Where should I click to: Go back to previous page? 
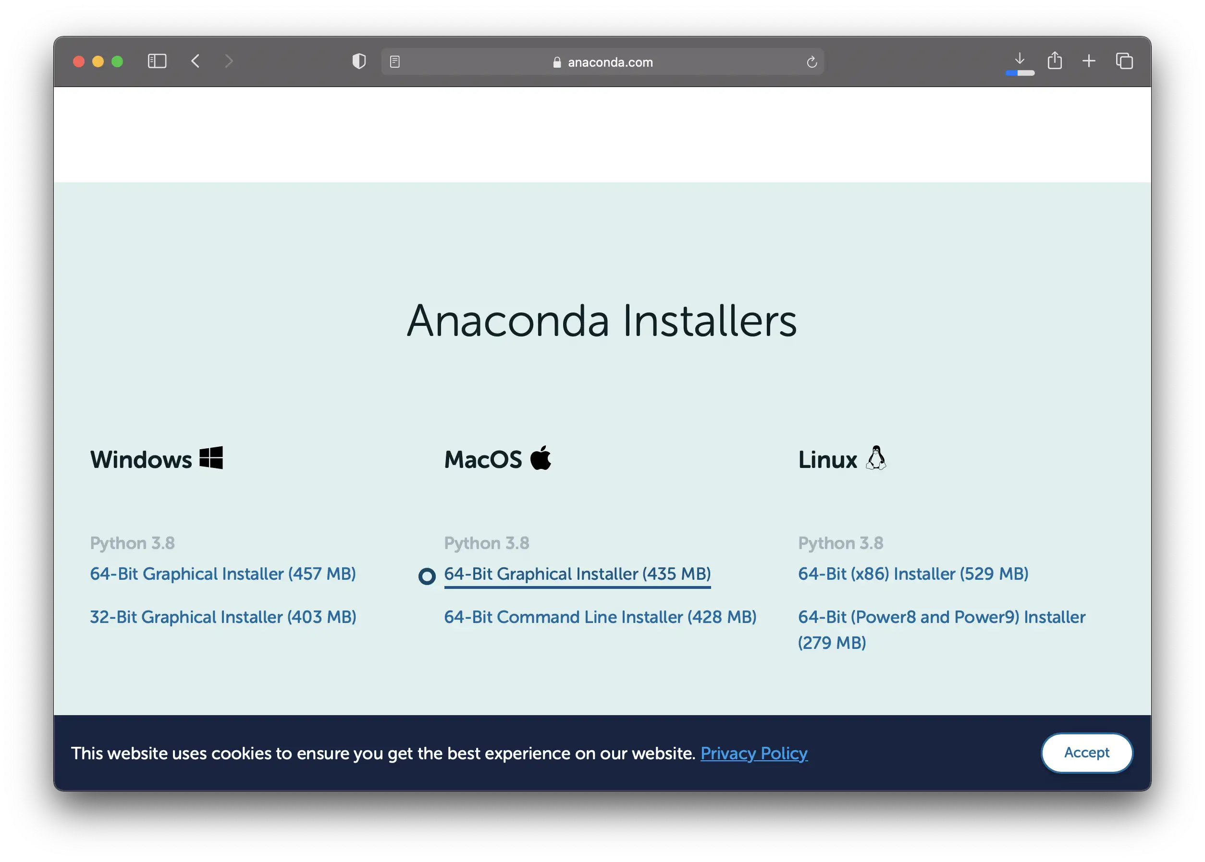196,61
